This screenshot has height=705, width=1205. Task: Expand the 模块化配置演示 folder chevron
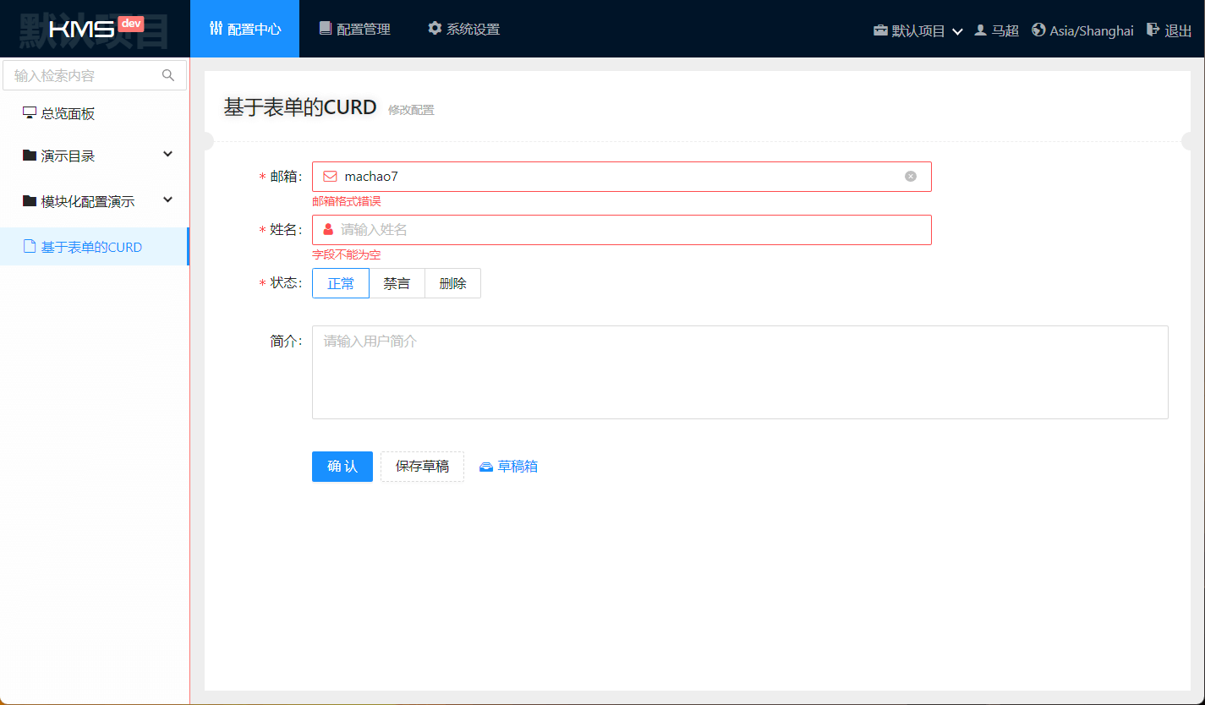[x=167, y=200]
